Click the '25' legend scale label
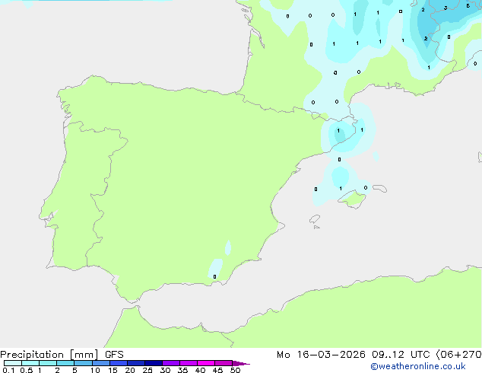482x373 pixels. coord(147,370)
